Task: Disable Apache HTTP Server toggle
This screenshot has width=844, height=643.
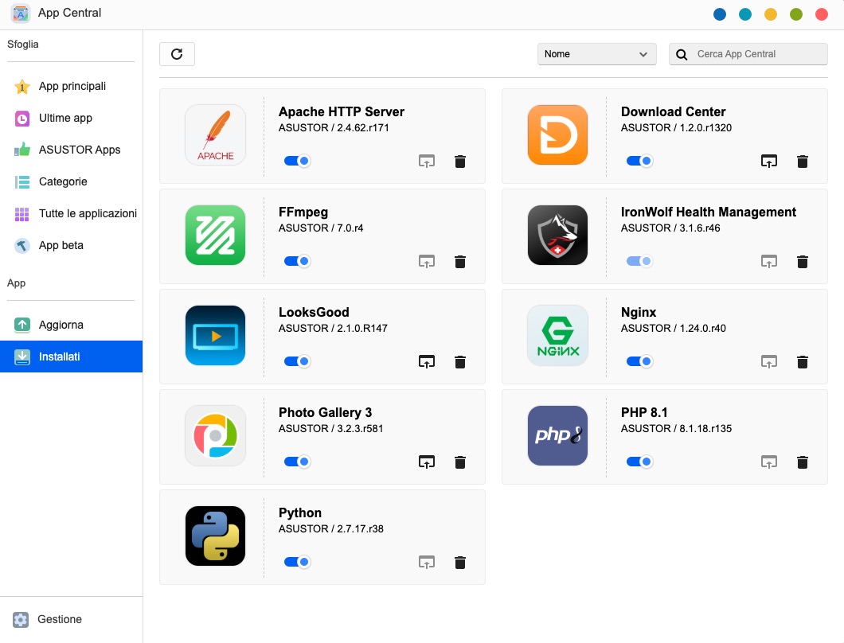Action: tap(297, 161)
